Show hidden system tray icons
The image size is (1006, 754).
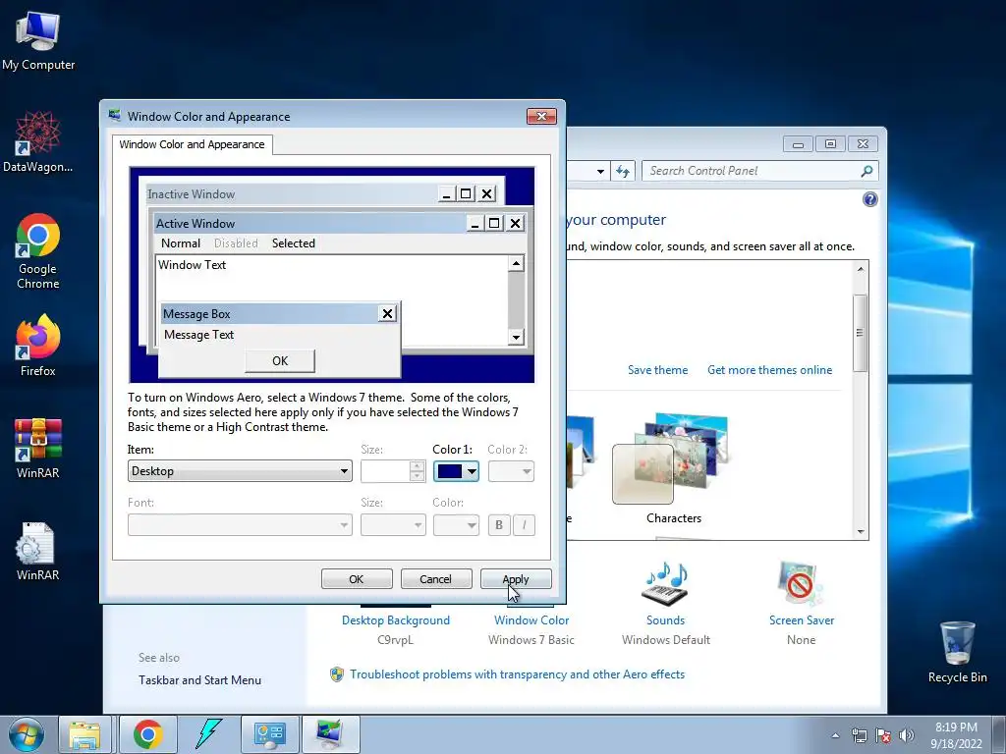tap(835, 735)
